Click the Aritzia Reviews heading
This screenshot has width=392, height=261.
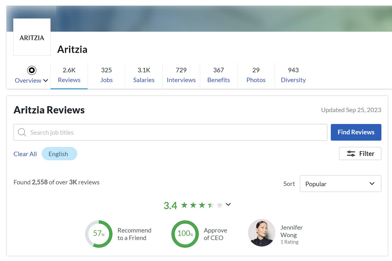[49, 110]
